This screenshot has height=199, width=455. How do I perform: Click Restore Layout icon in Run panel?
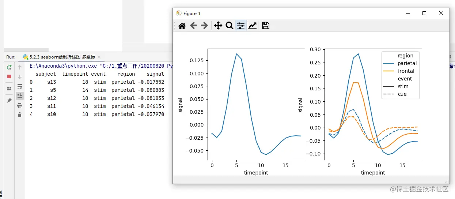tap(9, 89)
